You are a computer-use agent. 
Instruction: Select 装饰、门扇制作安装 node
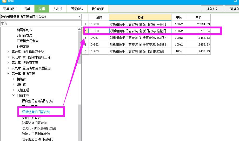(x=36, y=134)
